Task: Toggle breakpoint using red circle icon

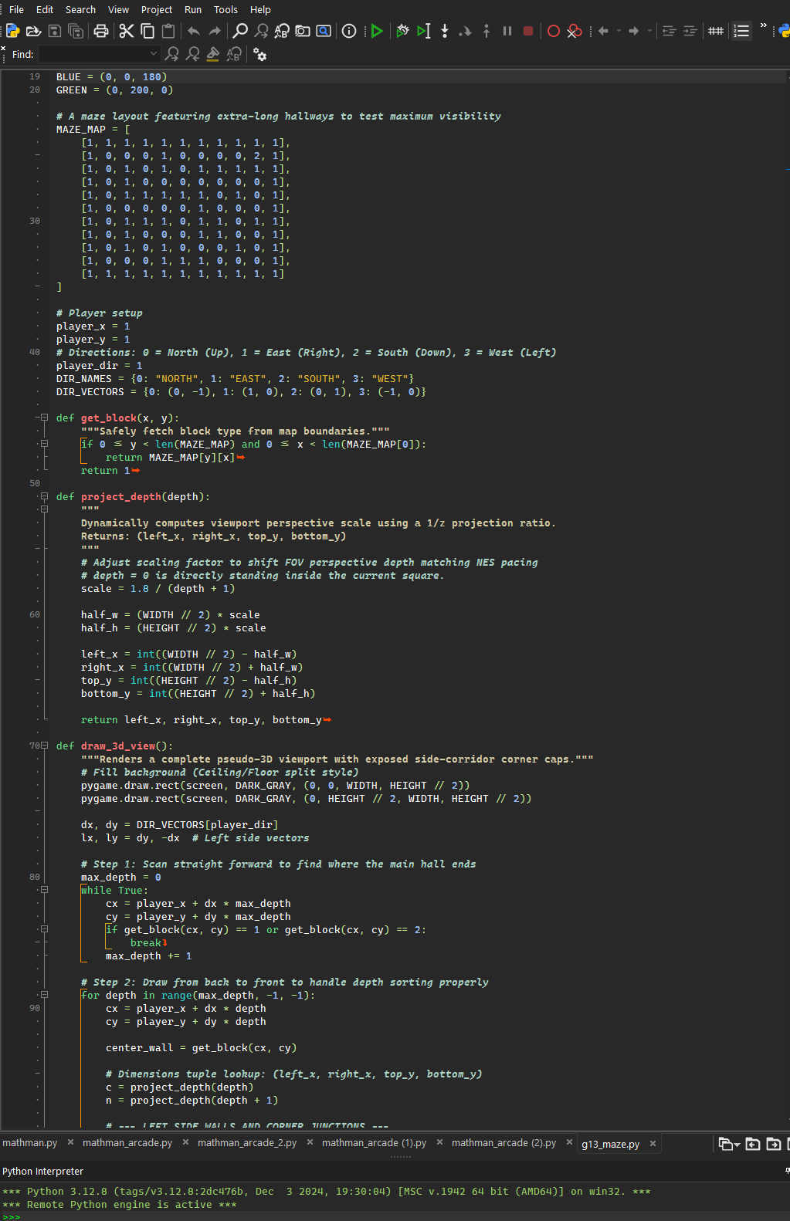Action: pos(553,31)
